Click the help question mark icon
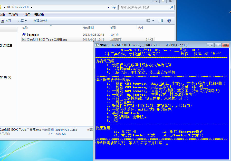 (169, 21)
